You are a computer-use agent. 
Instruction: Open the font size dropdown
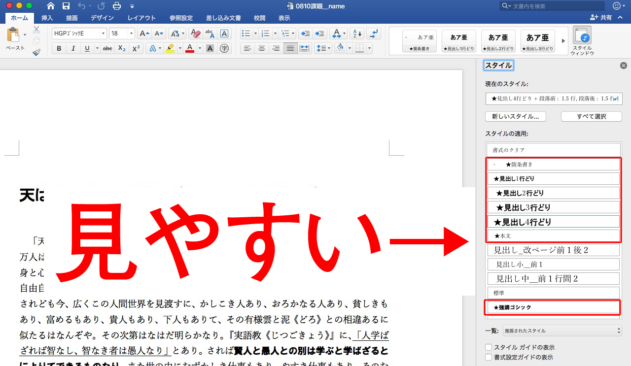[131, 33]
